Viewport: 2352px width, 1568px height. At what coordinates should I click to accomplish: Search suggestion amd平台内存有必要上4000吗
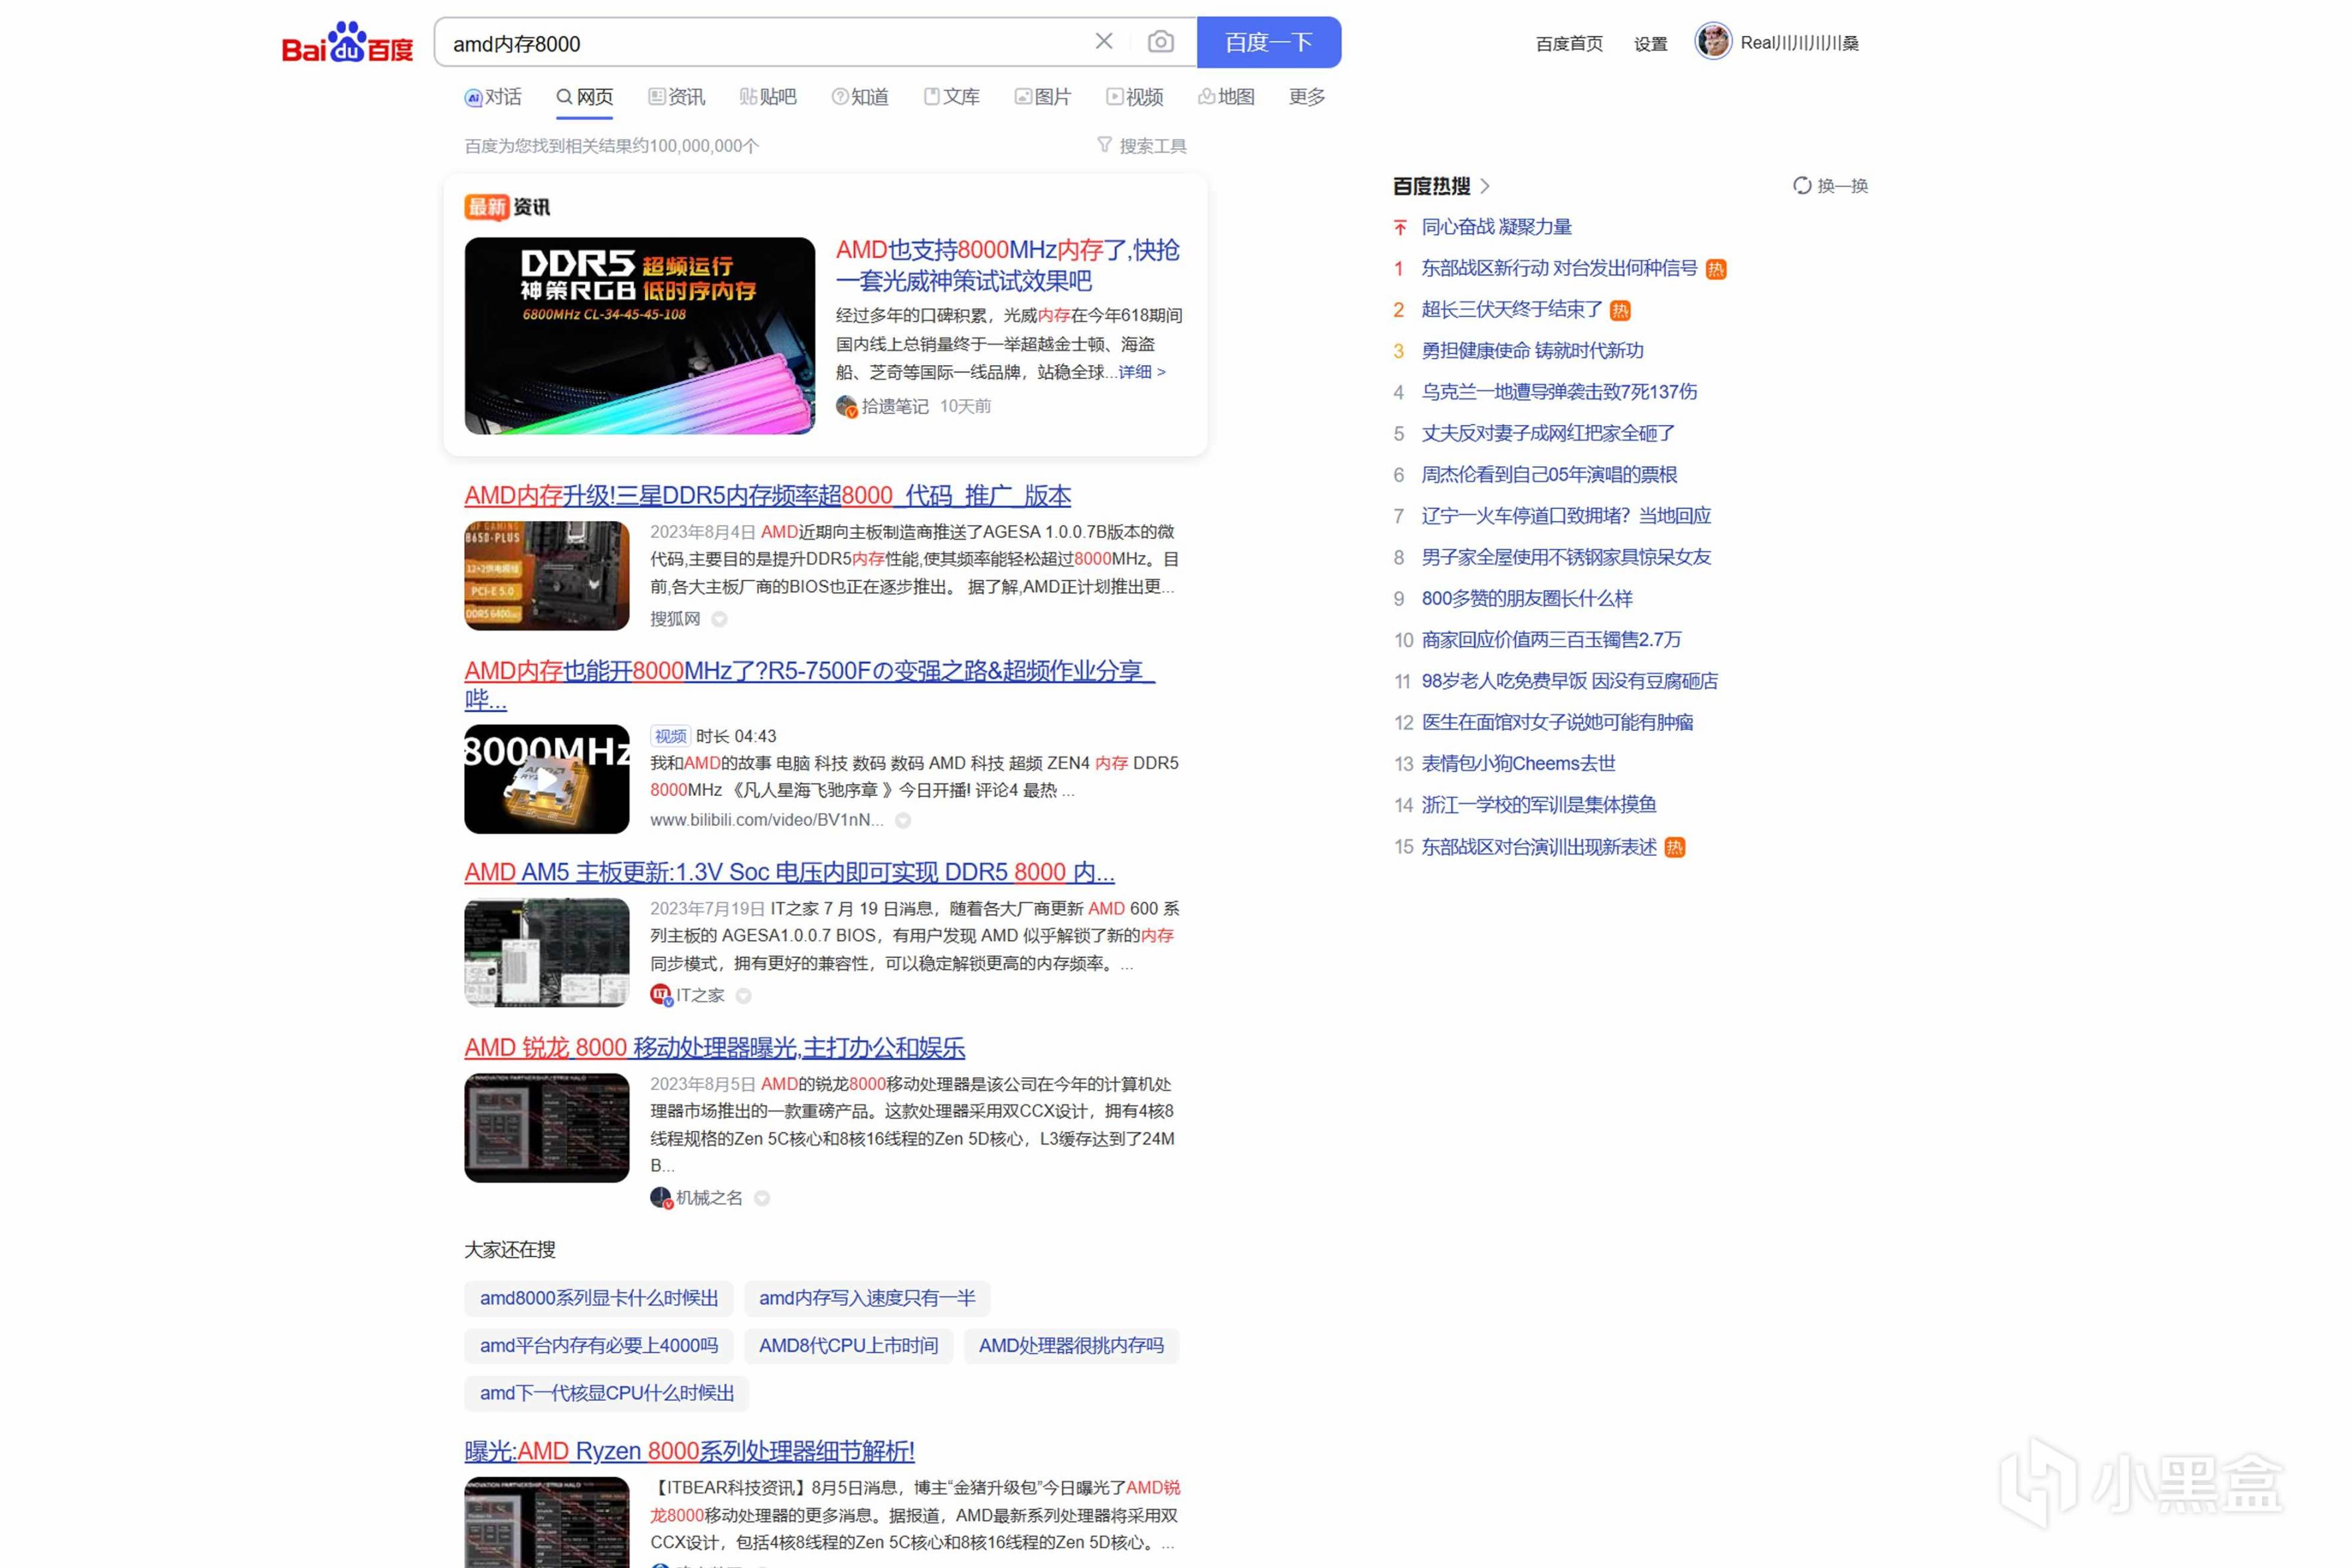point(599,1346)
